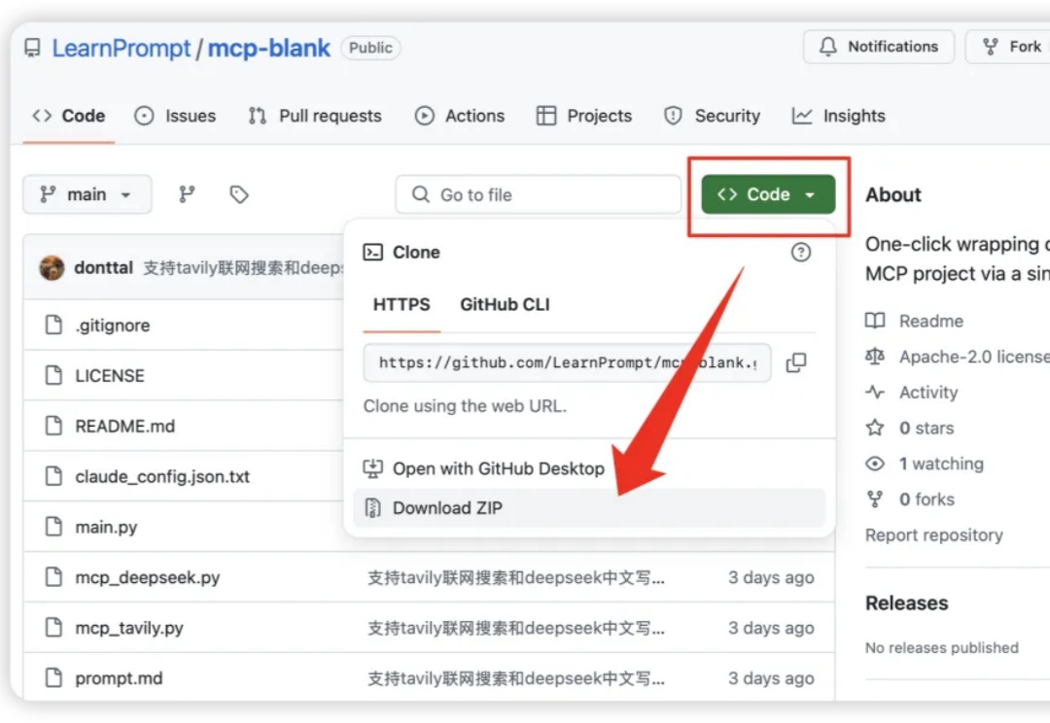
Task: Open the LearnPrompt owner link
Action: pos(122,49)
